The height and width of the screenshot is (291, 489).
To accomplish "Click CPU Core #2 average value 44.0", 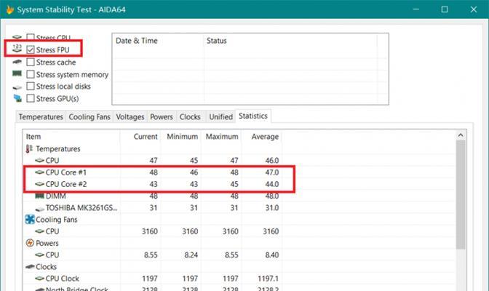I will (271, 184).
